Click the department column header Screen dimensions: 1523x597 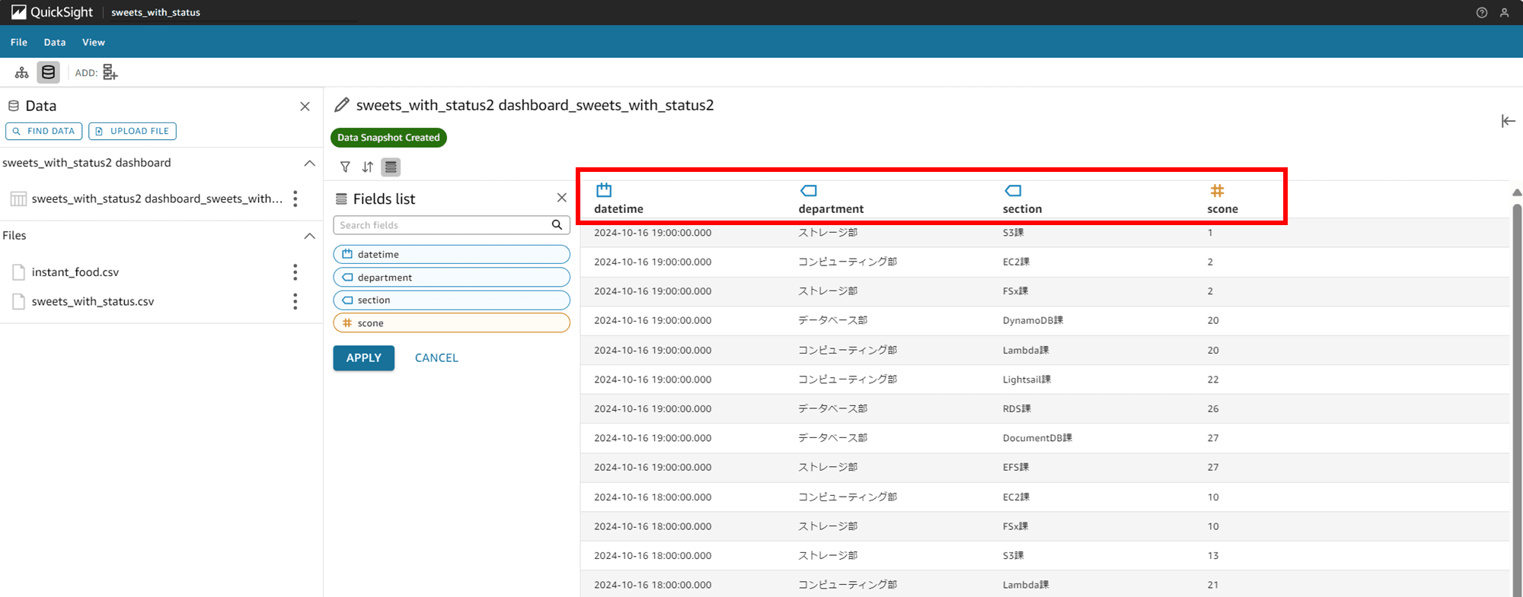(831, 208)
